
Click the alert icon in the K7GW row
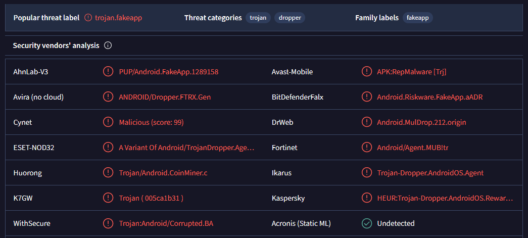(108, 198)
